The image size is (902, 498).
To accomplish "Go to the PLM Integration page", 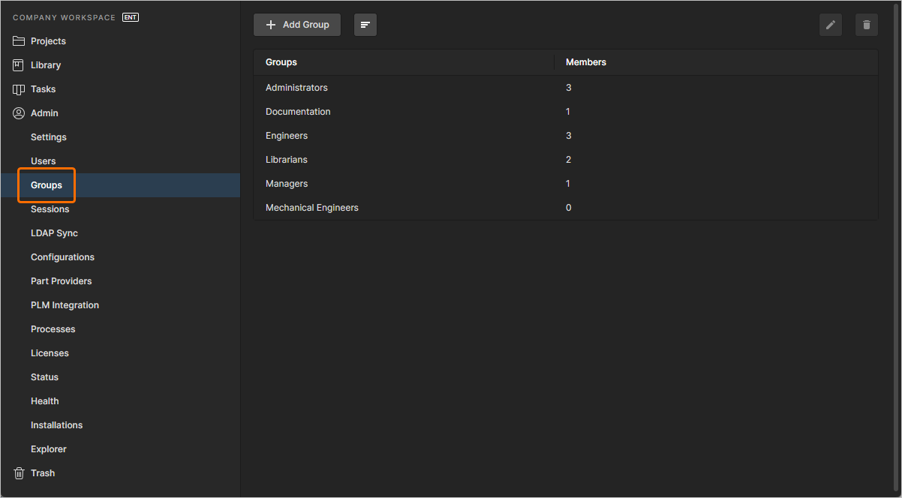I will 65,304.
